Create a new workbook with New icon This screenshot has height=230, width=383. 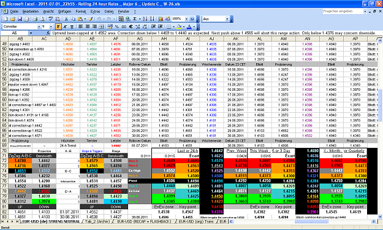pos(6,19)
